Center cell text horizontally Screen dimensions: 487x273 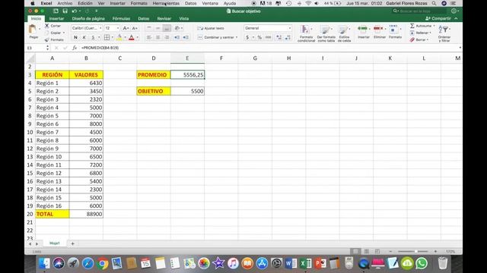(158, 37)
